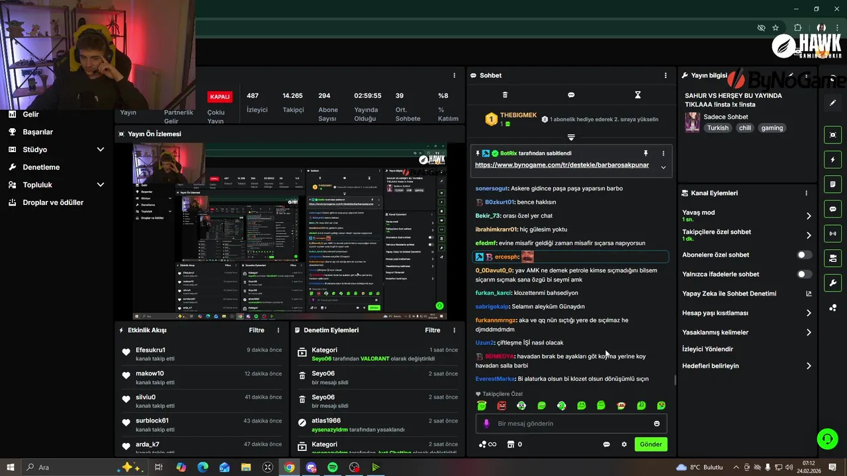Image resolution: width=847 pixels, height=476 pixels.
Task: Click the trash icon under Sohbet header
Action: pos(505,95)
